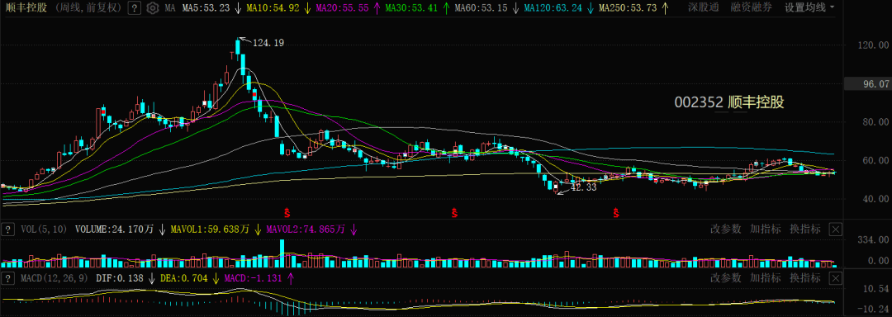Click 深股通 link

coord(703,8)
